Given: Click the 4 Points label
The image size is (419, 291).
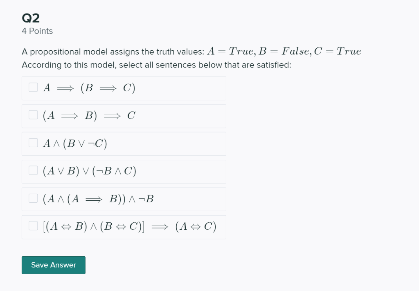Looking at the screenshot, I should (x=37, y=31).
